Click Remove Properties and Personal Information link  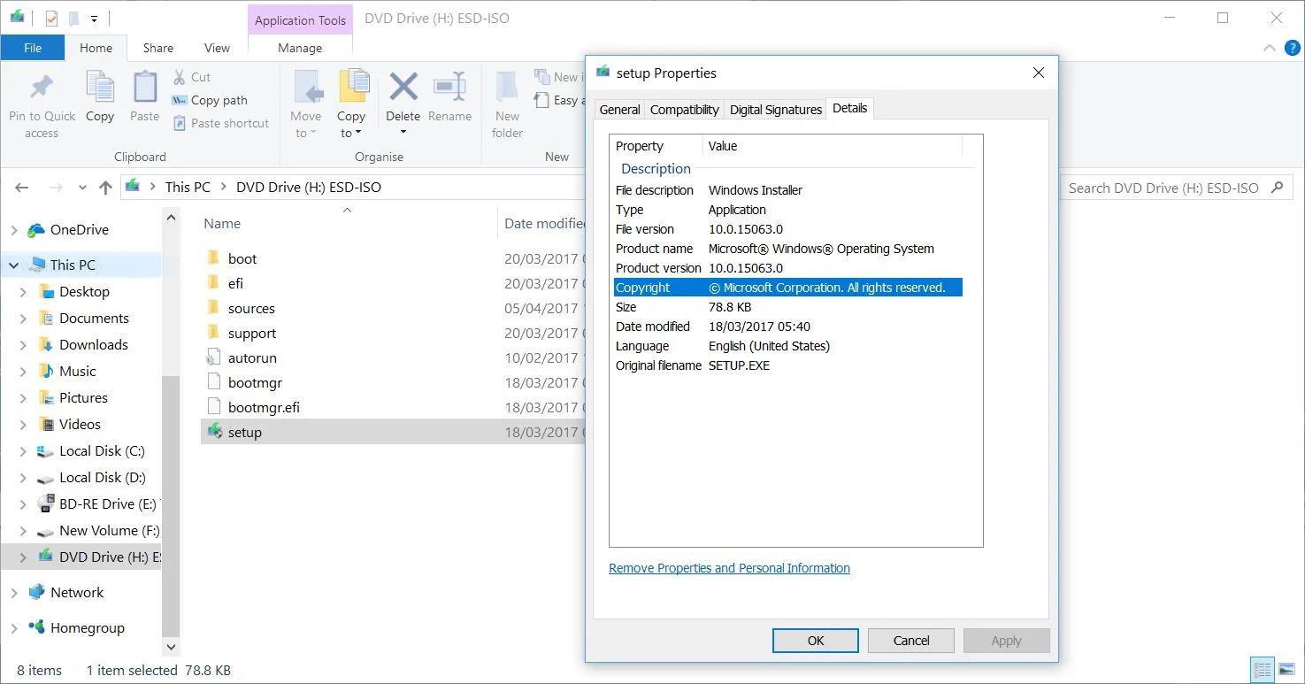coord(729,568)
